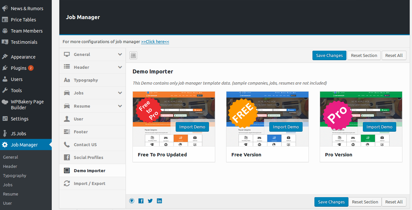Expand the General section chevron in the options panel

[120, 54]
